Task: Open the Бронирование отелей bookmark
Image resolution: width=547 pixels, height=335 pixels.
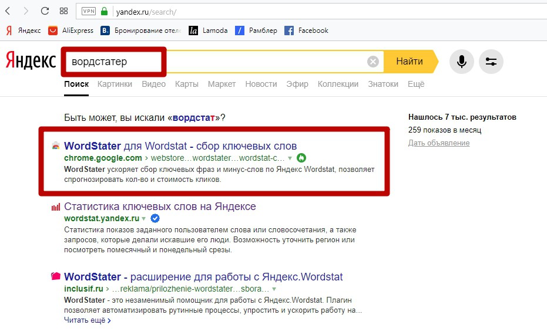Action: pyautogui.click(x=141, y=31)
